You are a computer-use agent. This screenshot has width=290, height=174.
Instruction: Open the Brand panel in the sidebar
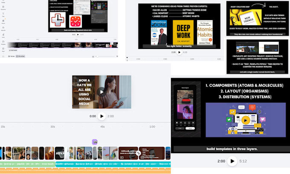[x=3, y=22]
